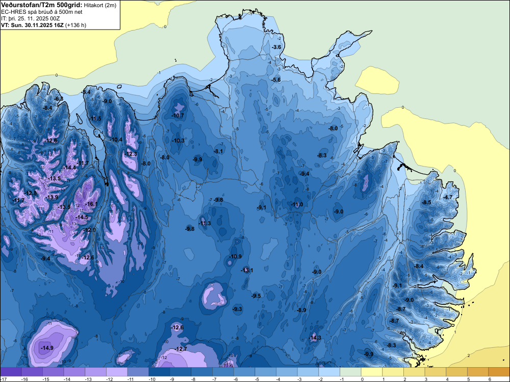Click the line 'EC-HRES spá brúuð á 500m net'
510x382 pixels.
[42, 12]
